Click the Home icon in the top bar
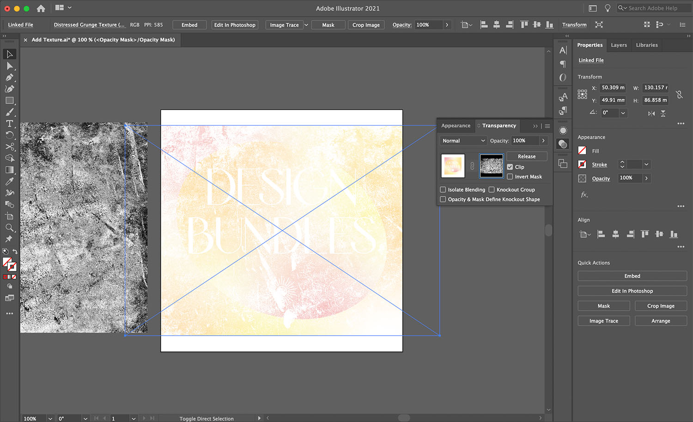 [x=41, y=8]
